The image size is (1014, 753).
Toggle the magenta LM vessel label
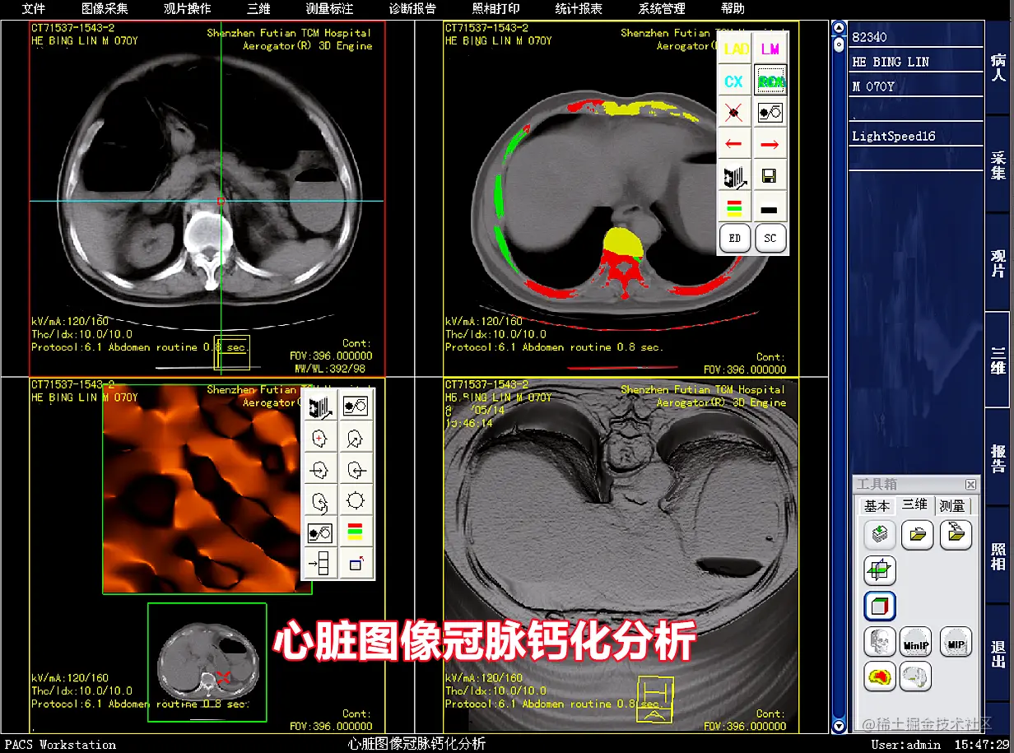(770, 49)
